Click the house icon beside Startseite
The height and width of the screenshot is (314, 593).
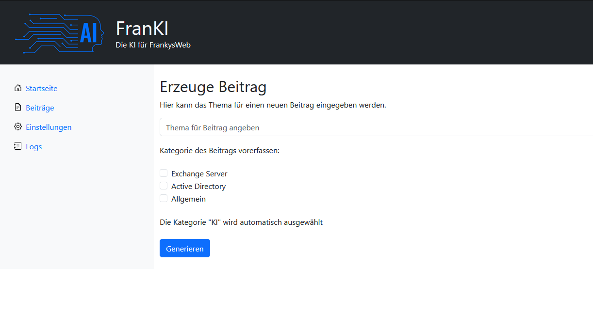tap(18, 88)
